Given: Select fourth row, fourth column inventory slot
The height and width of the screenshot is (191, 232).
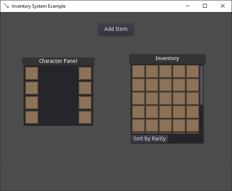Looking at the screenshot, I should [179, 112].
